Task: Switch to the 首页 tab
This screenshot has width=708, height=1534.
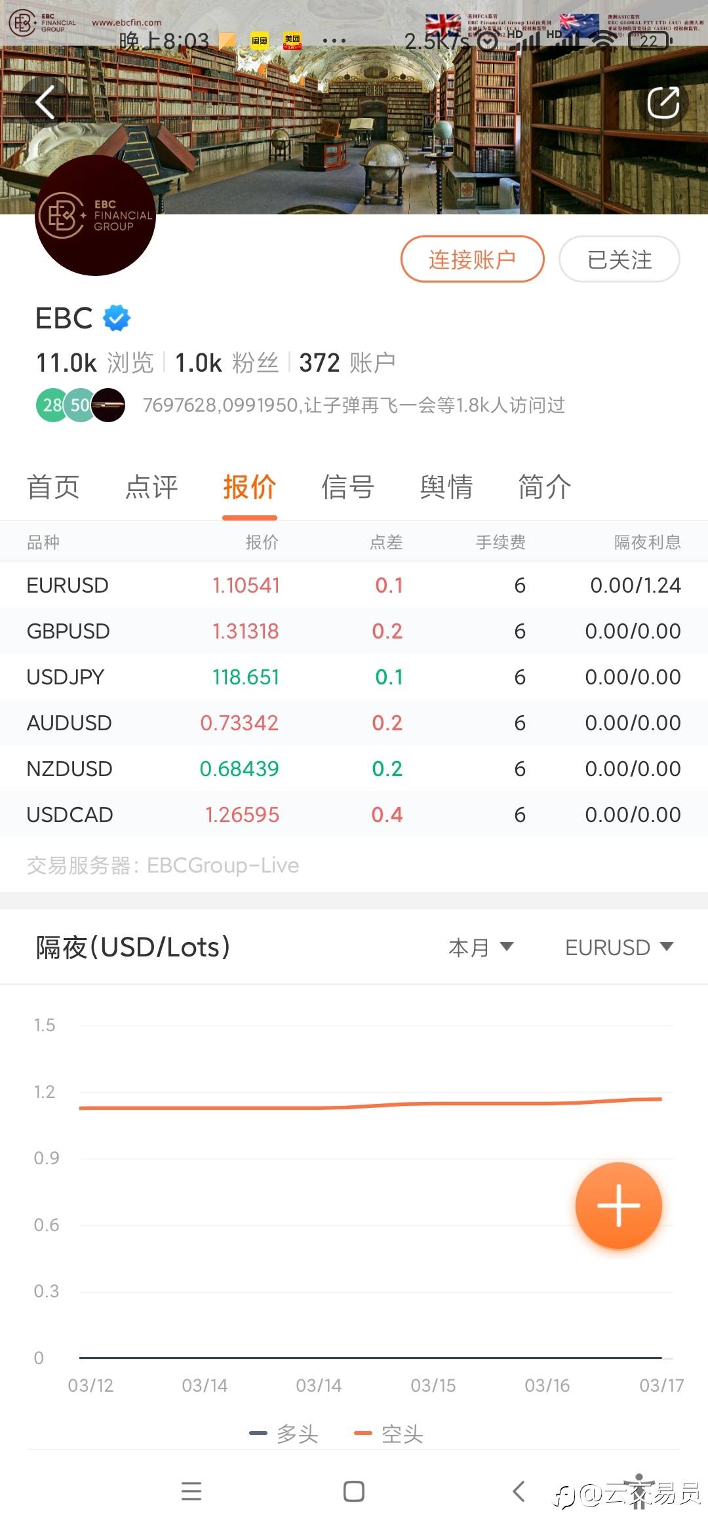Action: tap(53, 487)
